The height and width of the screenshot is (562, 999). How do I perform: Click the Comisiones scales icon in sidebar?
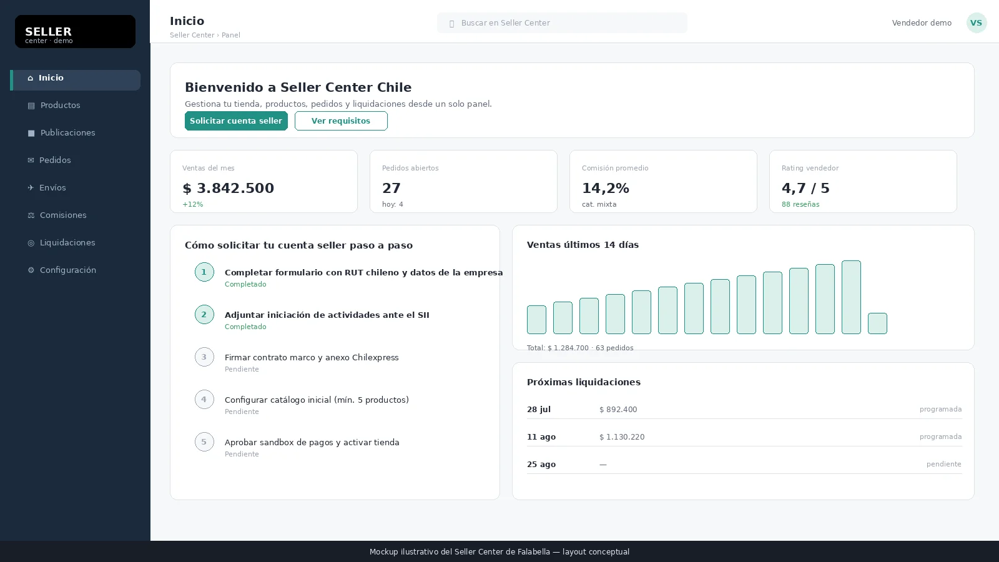pos(31,215)
